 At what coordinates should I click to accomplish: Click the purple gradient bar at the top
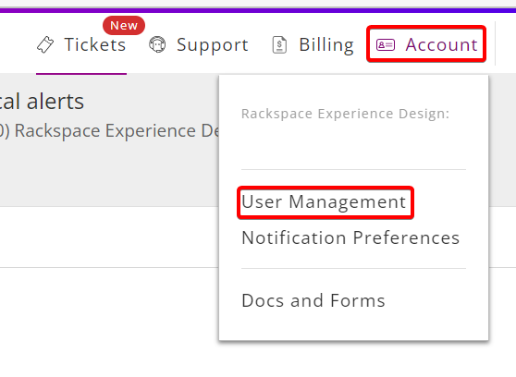click(x=258, y=10)
